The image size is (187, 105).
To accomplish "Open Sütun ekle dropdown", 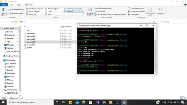I will [x=99, y=11].
